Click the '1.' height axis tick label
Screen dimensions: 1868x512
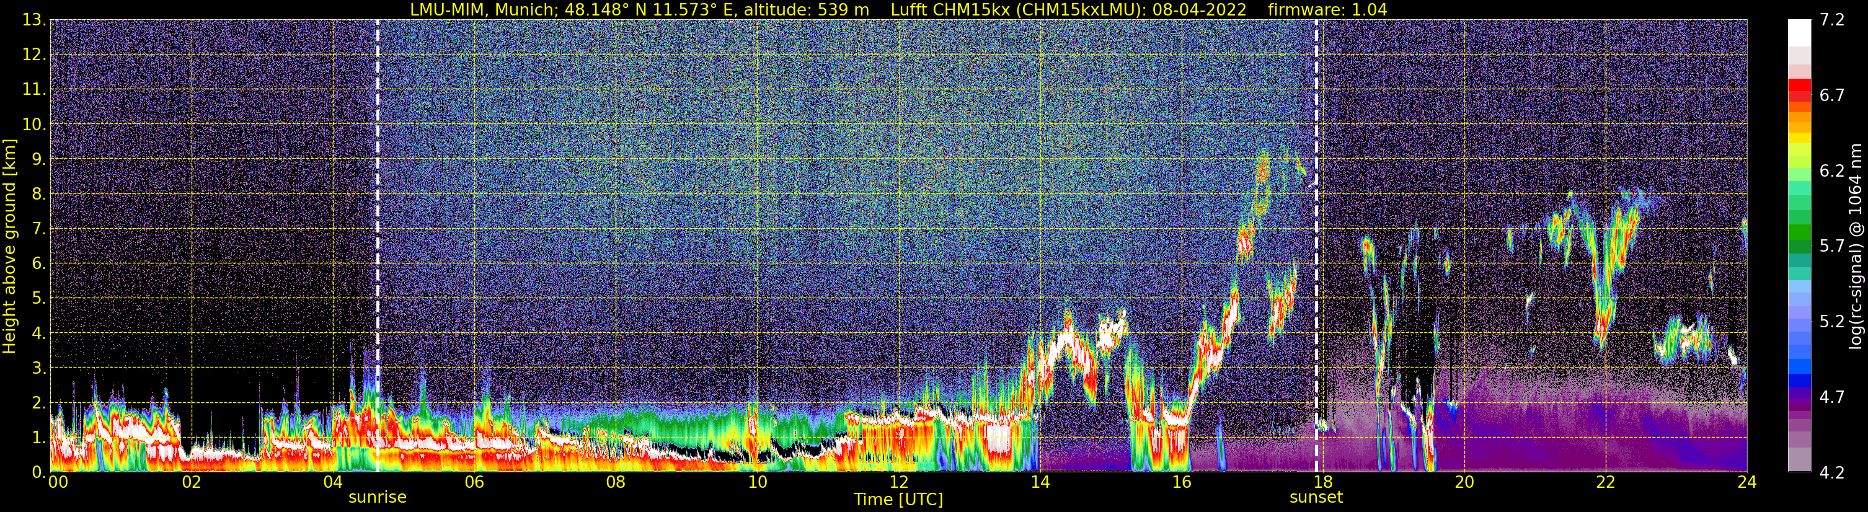pos(39,438)
